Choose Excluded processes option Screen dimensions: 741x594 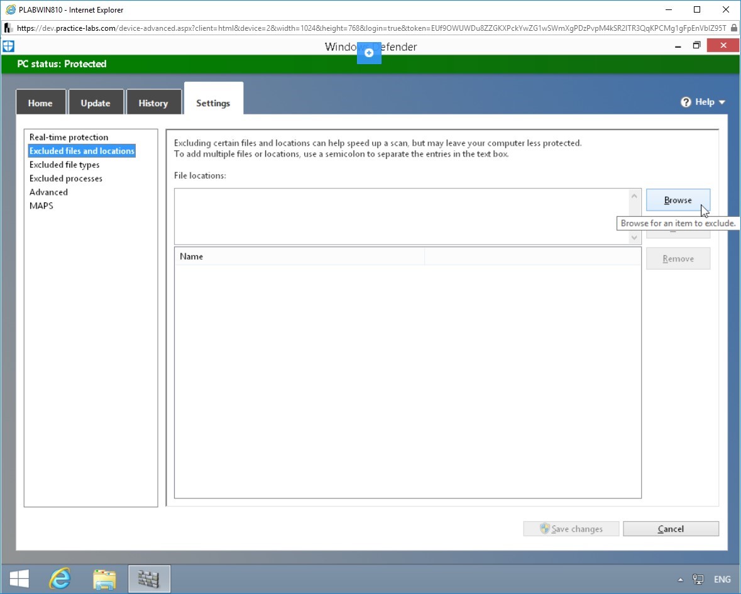click(66, 178)
